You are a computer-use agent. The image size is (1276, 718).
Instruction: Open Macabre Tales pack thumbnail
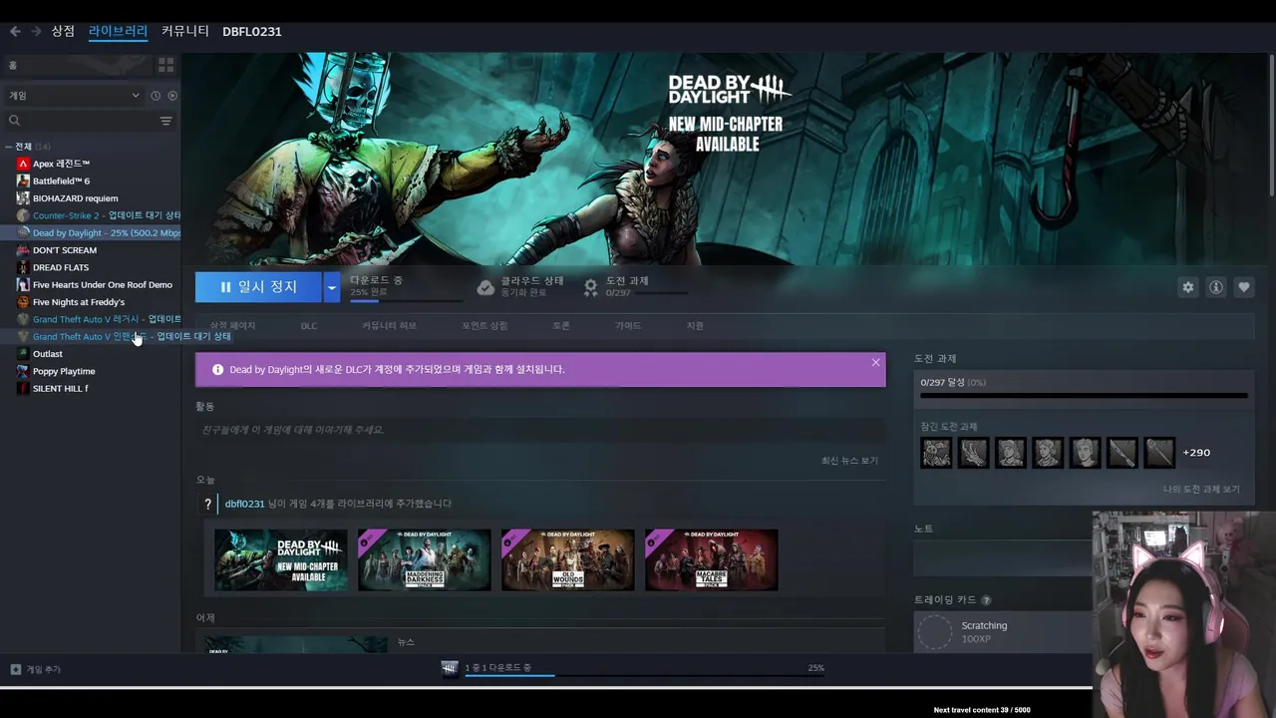click(x=712, y=559)
